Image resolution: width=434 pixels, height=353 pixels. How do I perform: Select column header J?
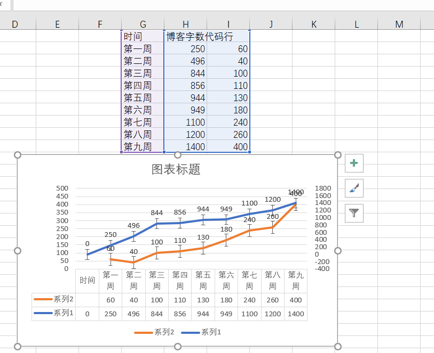(x=271, y=24)
